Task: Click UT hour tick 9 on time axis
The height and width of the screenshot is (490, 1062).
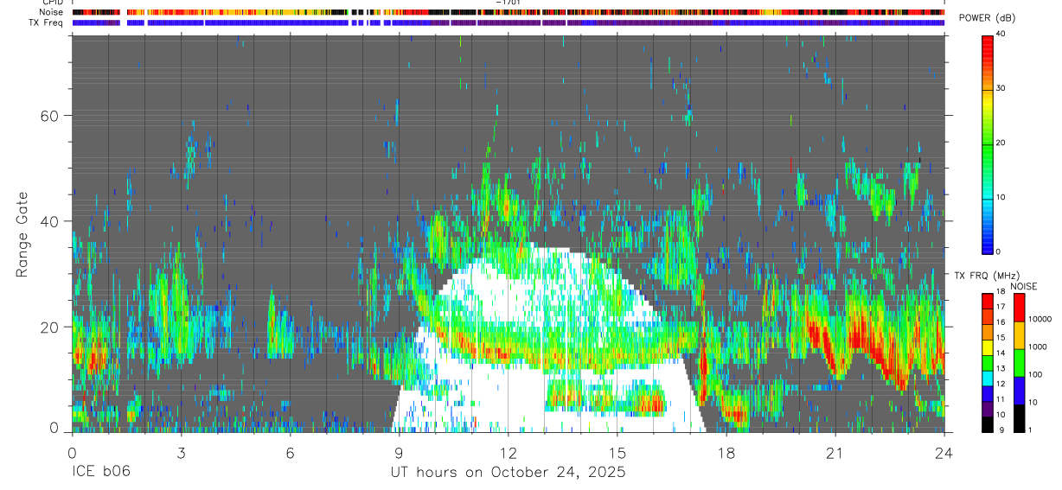Action: 399,452
